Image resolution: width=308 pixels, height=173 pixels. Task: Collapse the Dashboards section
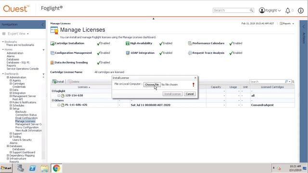pyautogui.click(x=3, y=74)
